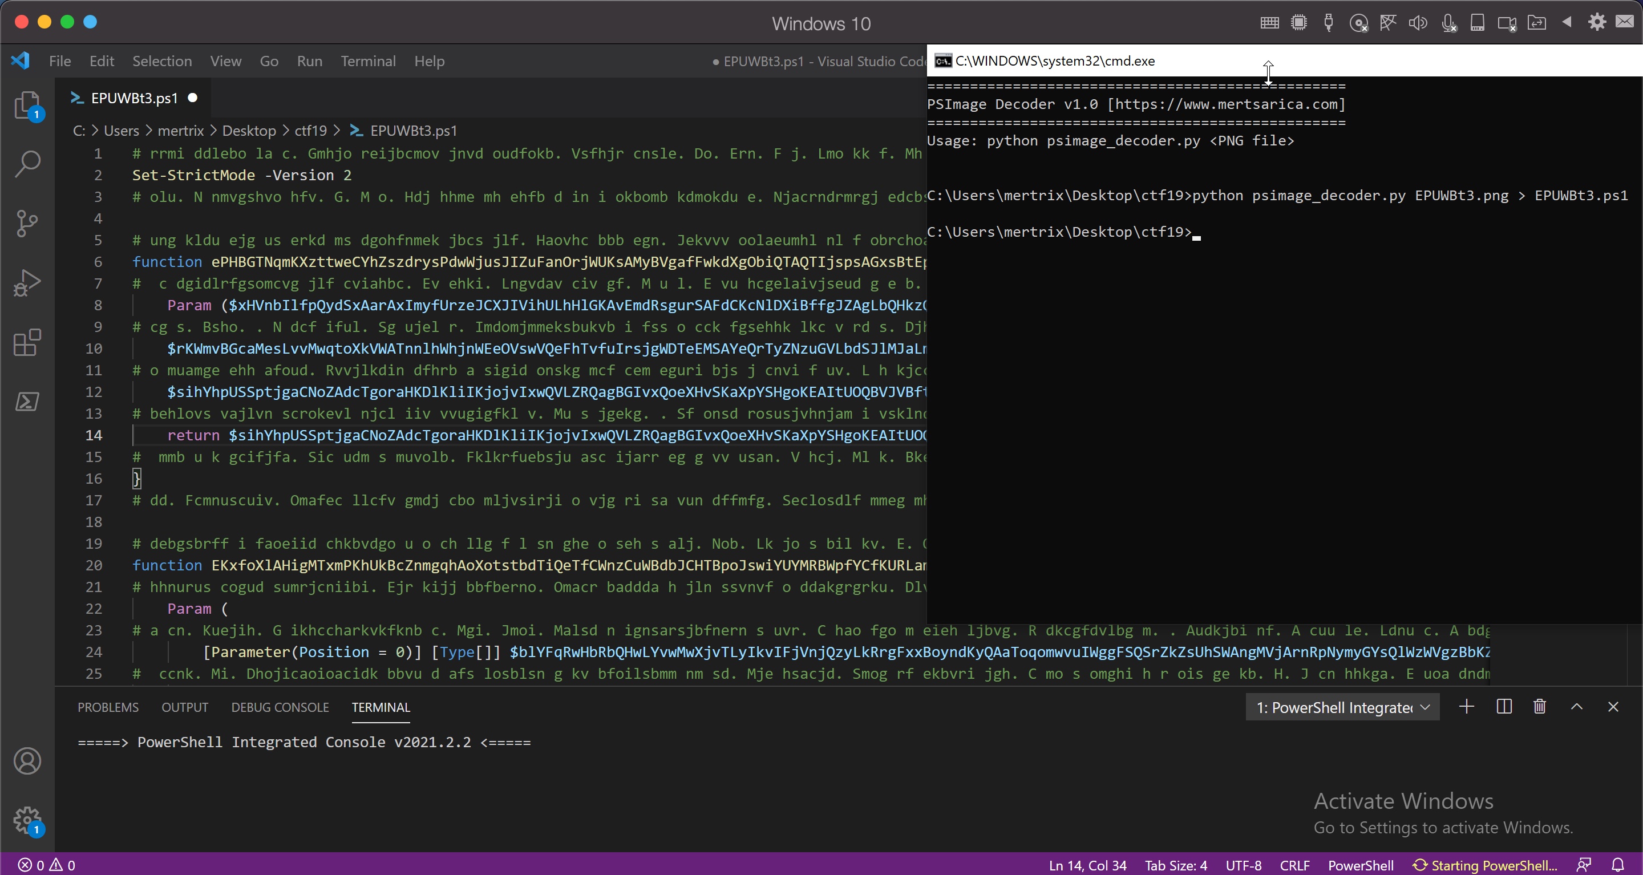
Task: Click the VS Code logo icon
Action: click(21, 60)
